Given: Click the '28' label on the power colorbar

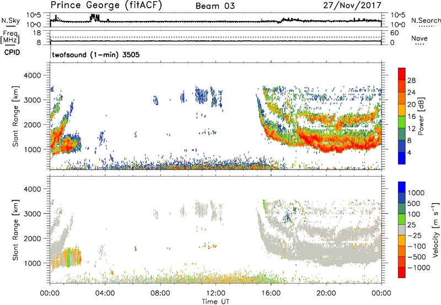Looking at the screenshot, I should [x=411, y=80].
